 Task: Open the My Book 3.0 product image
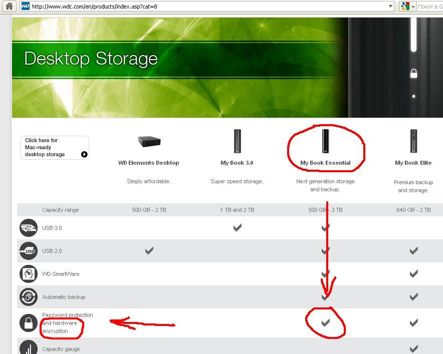tap(238, 141)
